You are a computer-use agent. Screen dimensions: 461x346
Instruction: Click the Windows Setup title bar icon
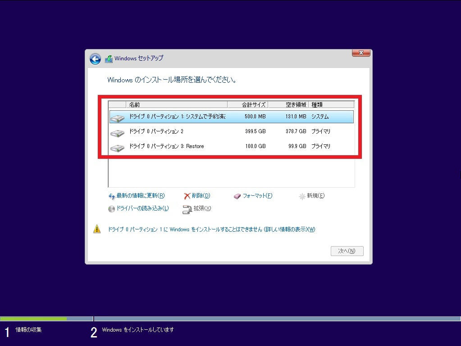[109, 58]
